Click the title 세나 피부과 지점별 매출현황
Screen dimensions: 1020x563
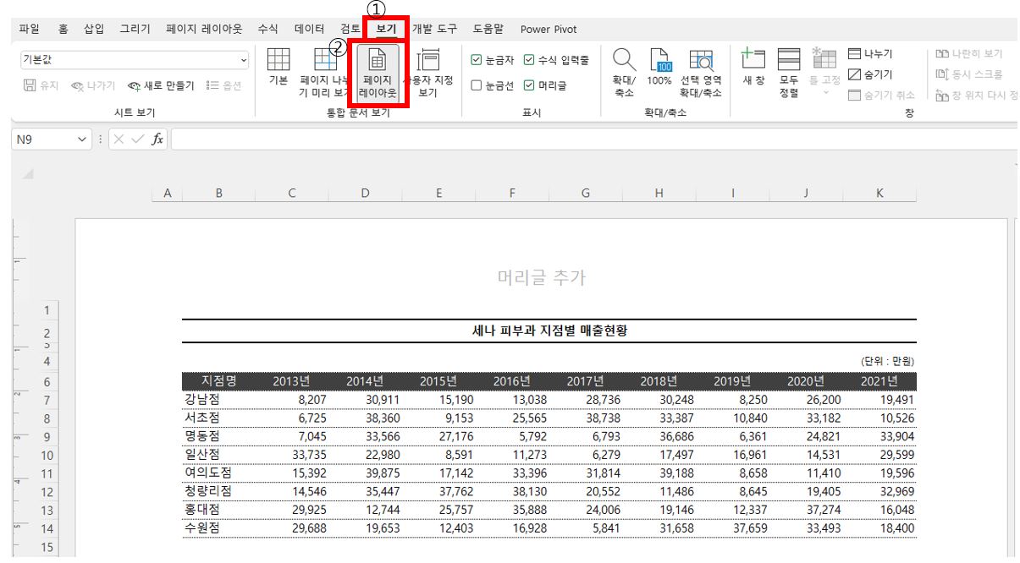549,331
